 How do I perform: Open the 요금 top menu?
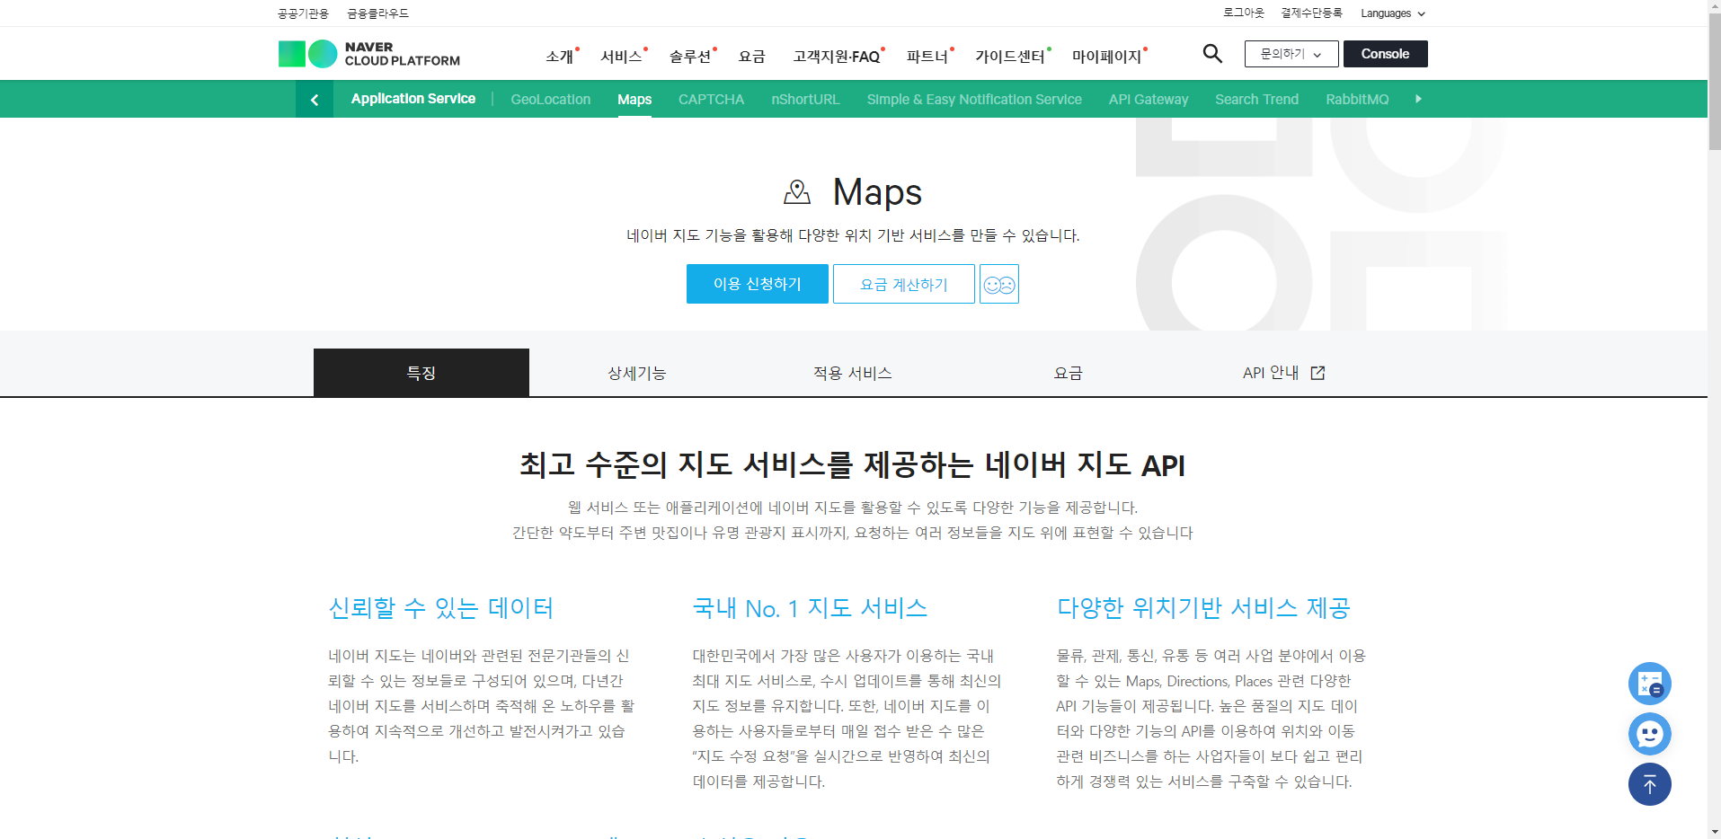pos(751,56)
